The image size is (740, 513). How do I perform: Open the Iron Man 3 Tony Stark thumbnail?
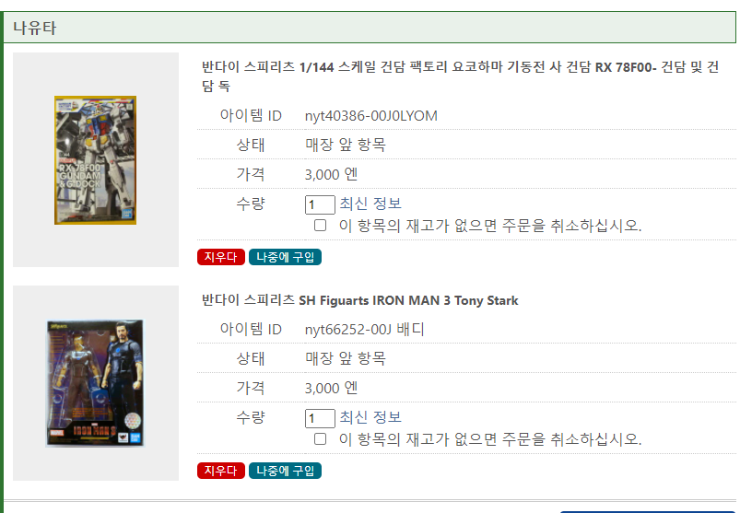pos(95,383)
